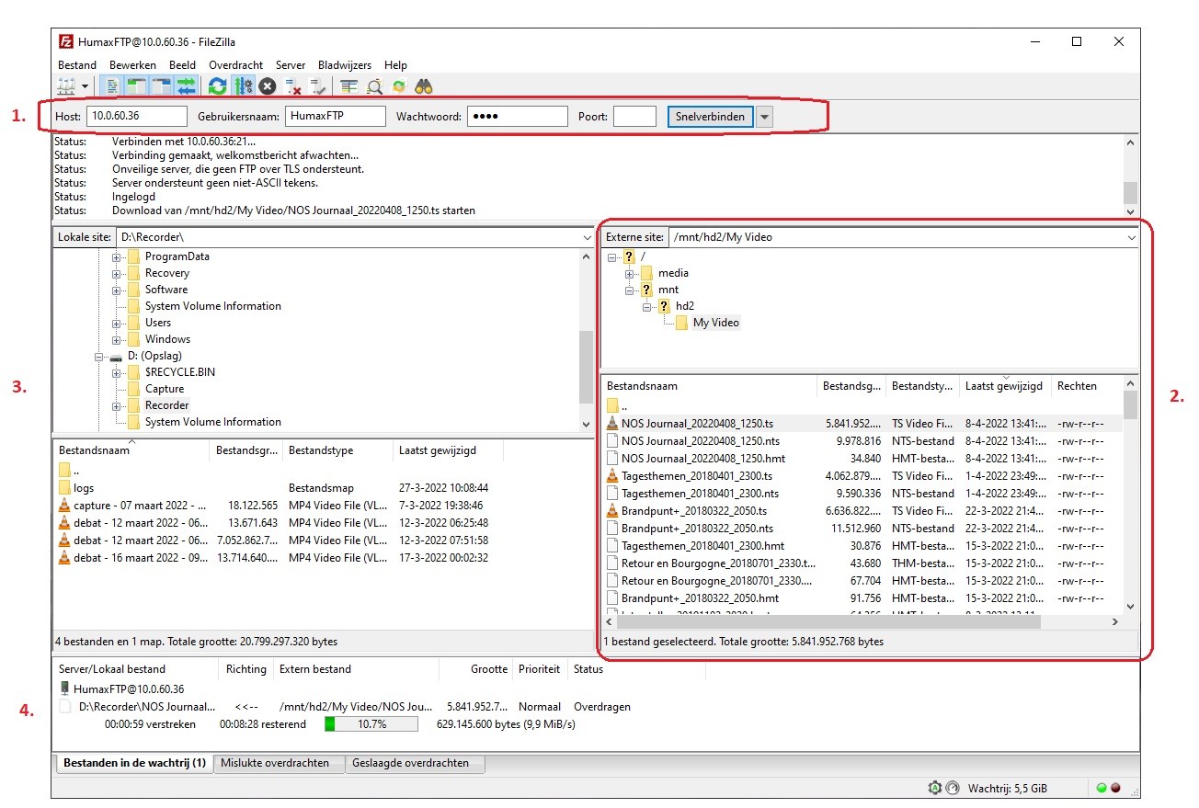Viewport: 1199px width, 808px height.
Task: Open the Help menu
Action: click(x=395, y=65)
